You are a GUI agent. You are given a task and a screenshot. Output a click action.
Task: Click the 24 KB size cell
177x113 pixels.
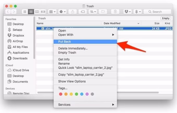pyautogui.click(x=156, y=28)
